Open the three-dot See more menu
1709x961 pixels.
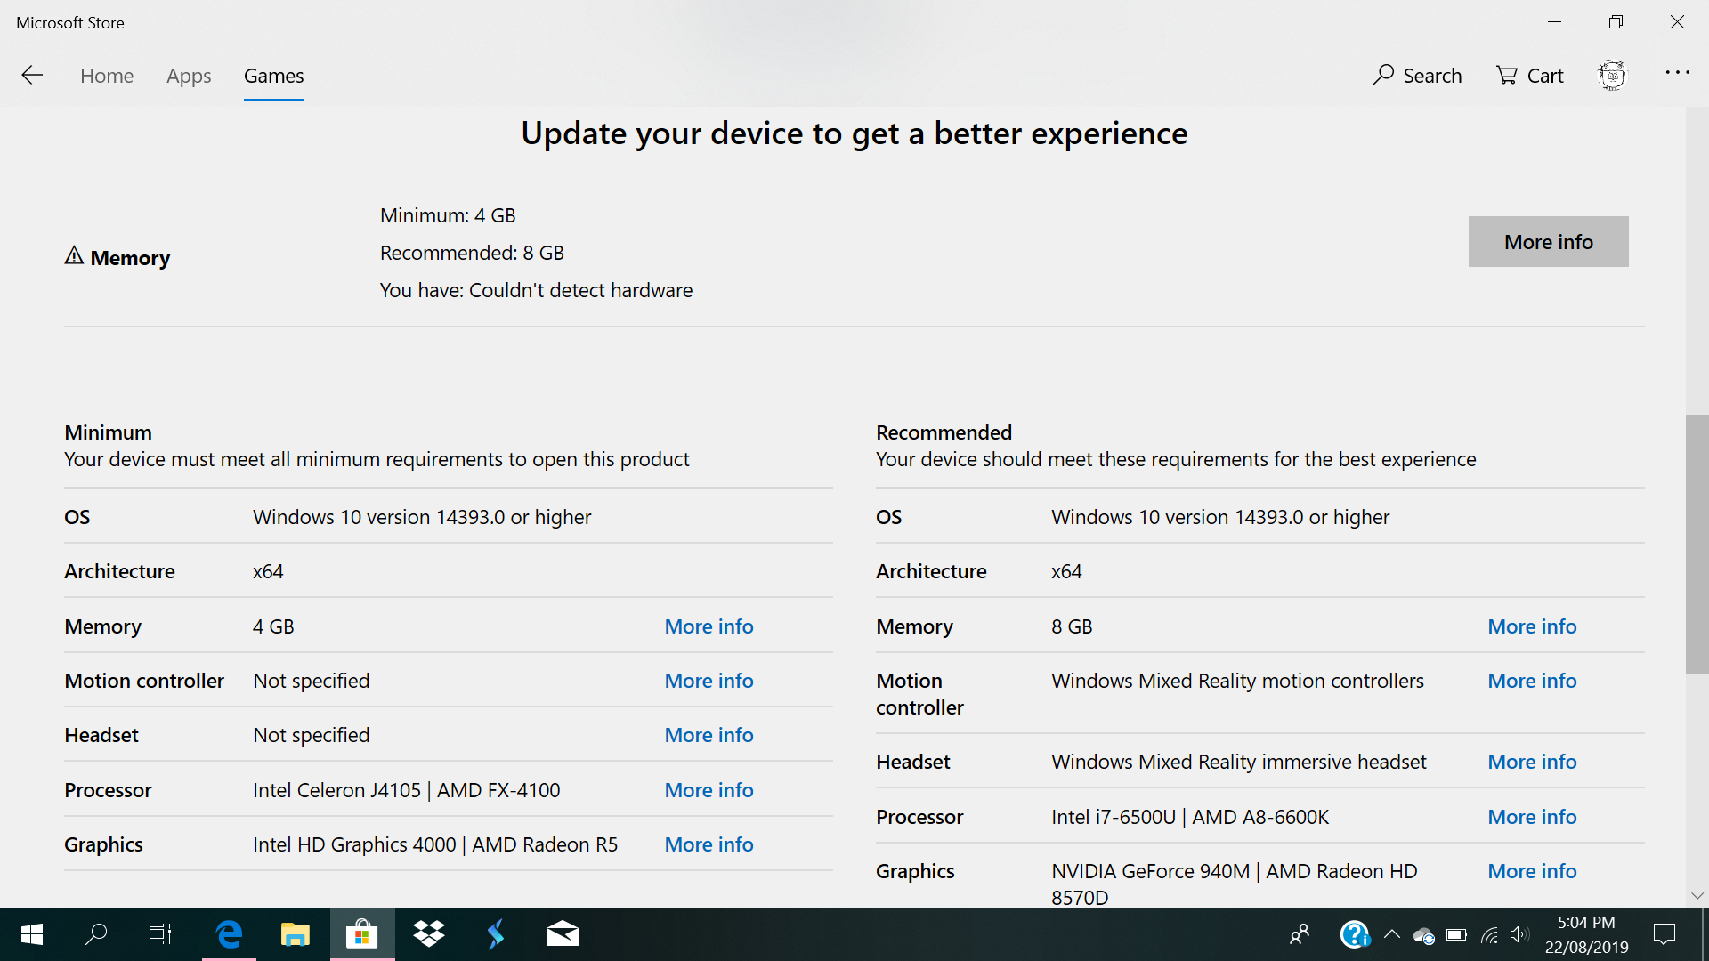click(x=1677, y=73)
